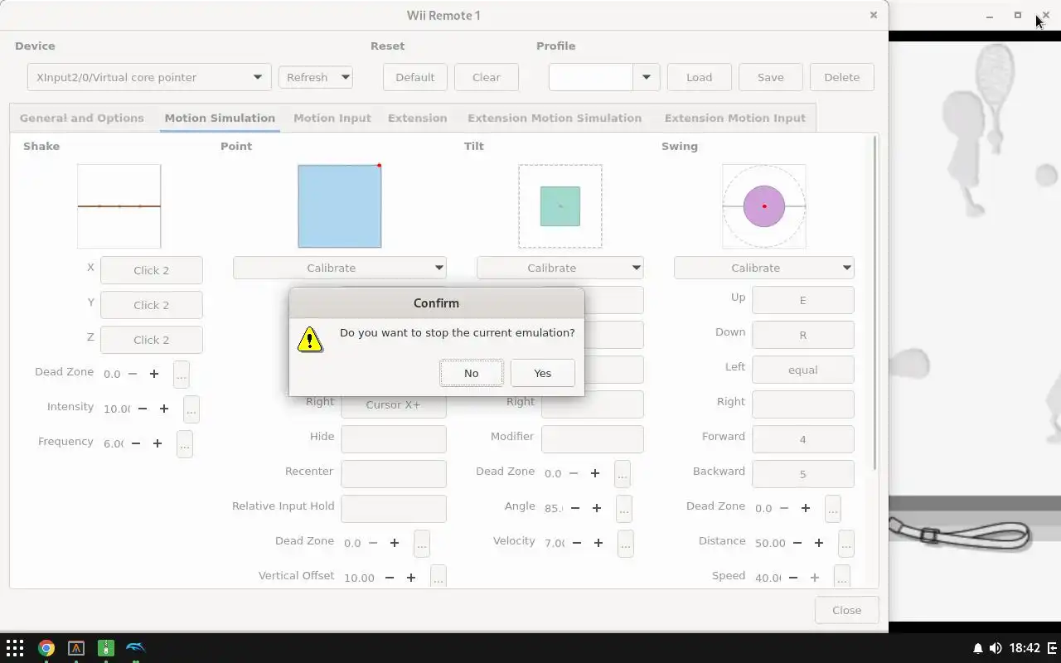Increase Shake Frequency with plus
Viewport: 1061px width, 663px height.
(x=157, y=443)
